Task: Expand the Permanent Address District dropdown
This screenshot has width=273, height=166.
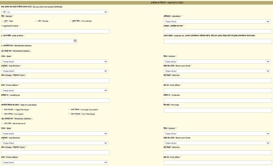Action: 217,62
